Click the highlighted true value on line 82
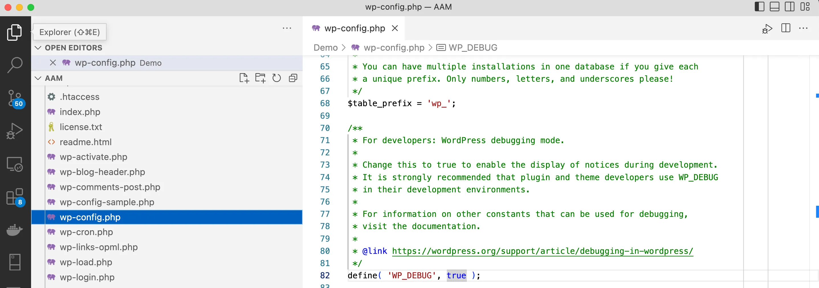The image size is (819, 288). click(456, 275)
